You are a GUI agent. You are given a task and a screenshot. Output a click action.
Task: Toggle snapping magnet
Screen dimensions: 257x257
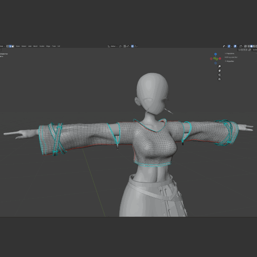[124, 46]
